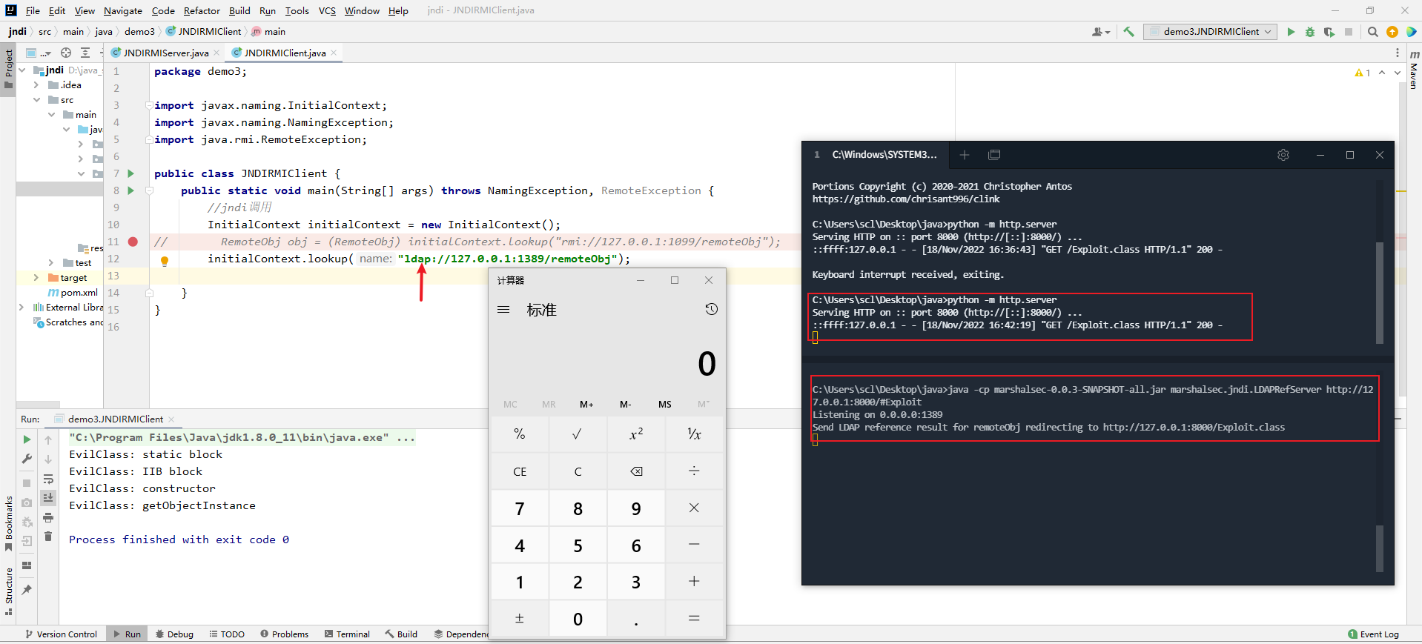Open Project view selector dropdown
Viewport: 1422px width, 644px height.
tap(38, 53)
